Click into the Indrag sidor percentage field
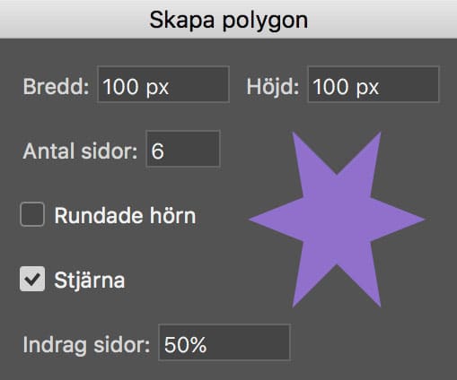This screenshot has width=457, height=380. point(224,342)
